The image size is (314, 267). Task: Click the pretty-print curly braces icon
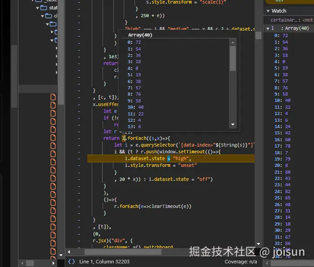(72, 262)
